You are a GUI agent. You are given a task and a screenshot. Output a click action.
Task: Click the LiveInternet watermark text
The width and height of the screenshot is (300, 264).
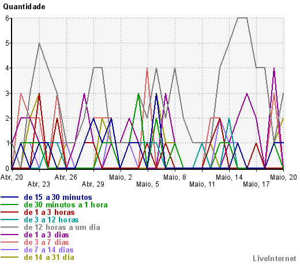pyautogui.click(x=275, y=258)
